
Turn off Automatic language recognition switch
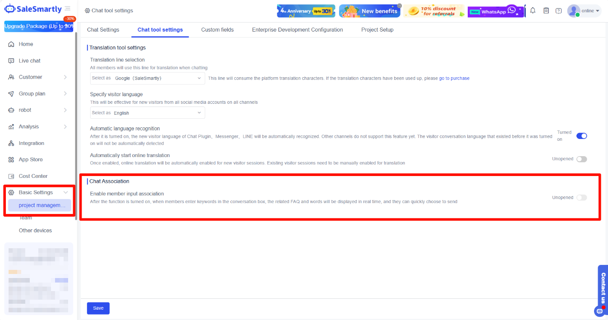(582, 136)
